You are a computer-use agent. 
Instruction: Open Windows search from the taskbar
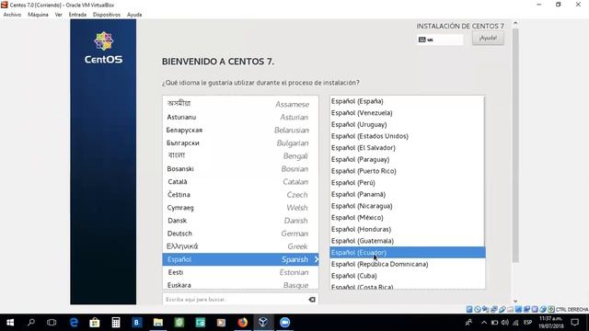(31, 323)
